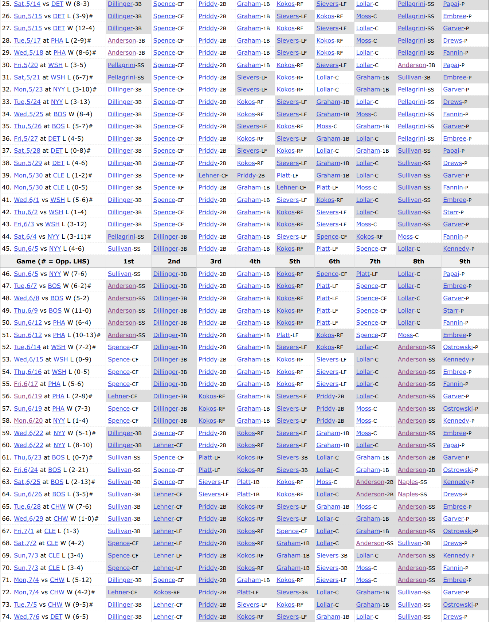Viewport: 490px width, 622px height.
Task: Open the Fri,5/27 game 36 date link
Action: 26,139
